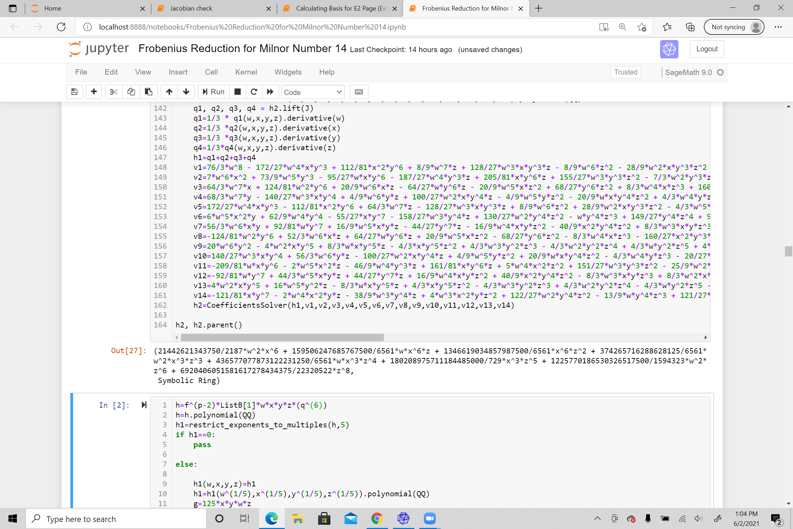The image size is (793, 529).
Task: Click the Windows taskbar search box
Action: pyautogui.click(x=116, y=519)
